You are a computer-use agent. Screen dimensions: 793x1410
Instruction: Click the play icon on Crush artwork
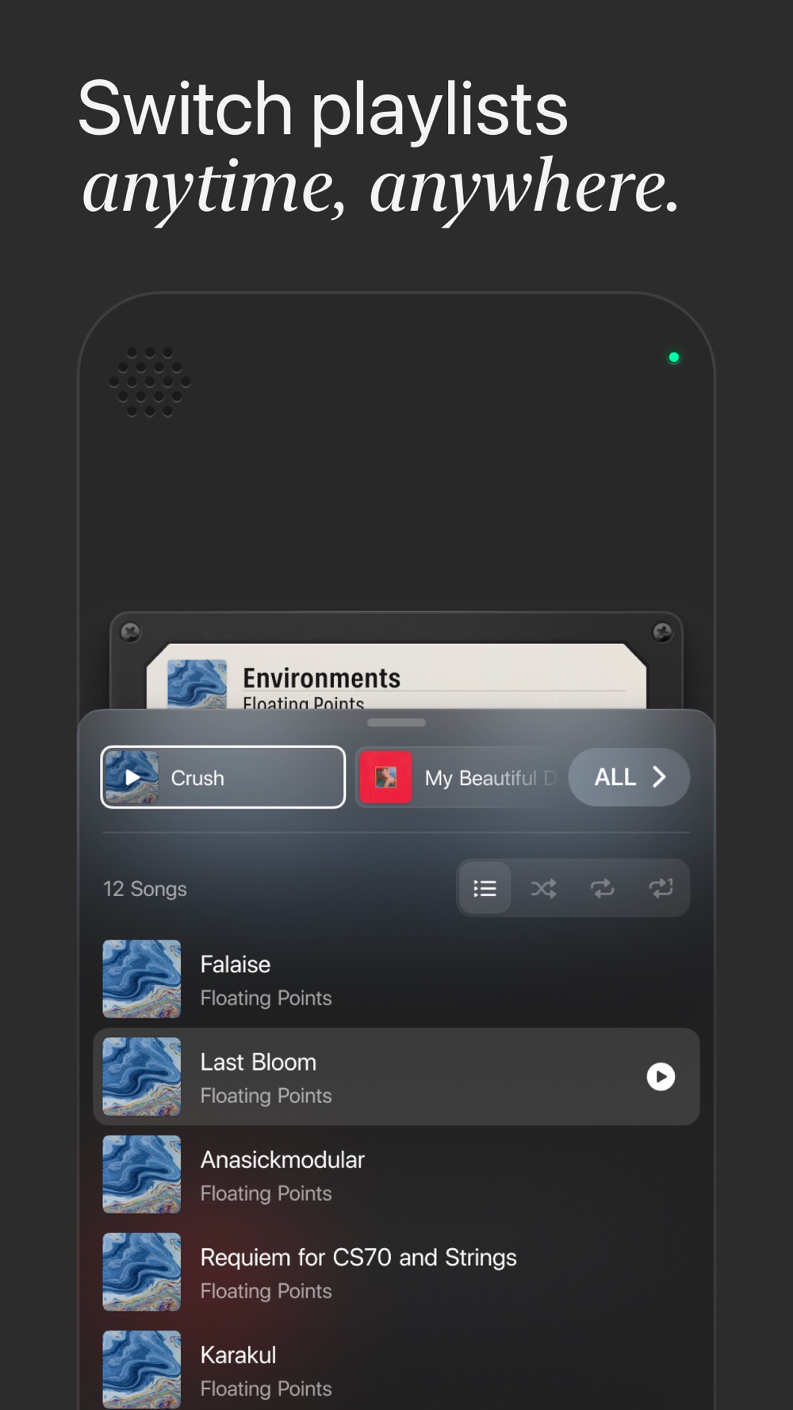tap(132, 777)
